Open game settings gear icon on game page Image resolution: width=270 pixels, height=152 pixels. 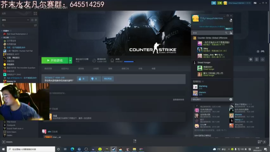click(x=251, y=59)
